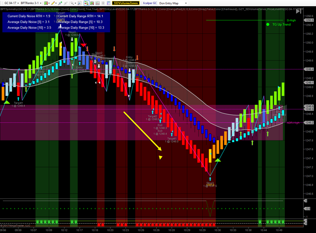Click the Target1 1 @ 1248.0 label
Viewport: 316px width, 233px height.
click(172, 140)
